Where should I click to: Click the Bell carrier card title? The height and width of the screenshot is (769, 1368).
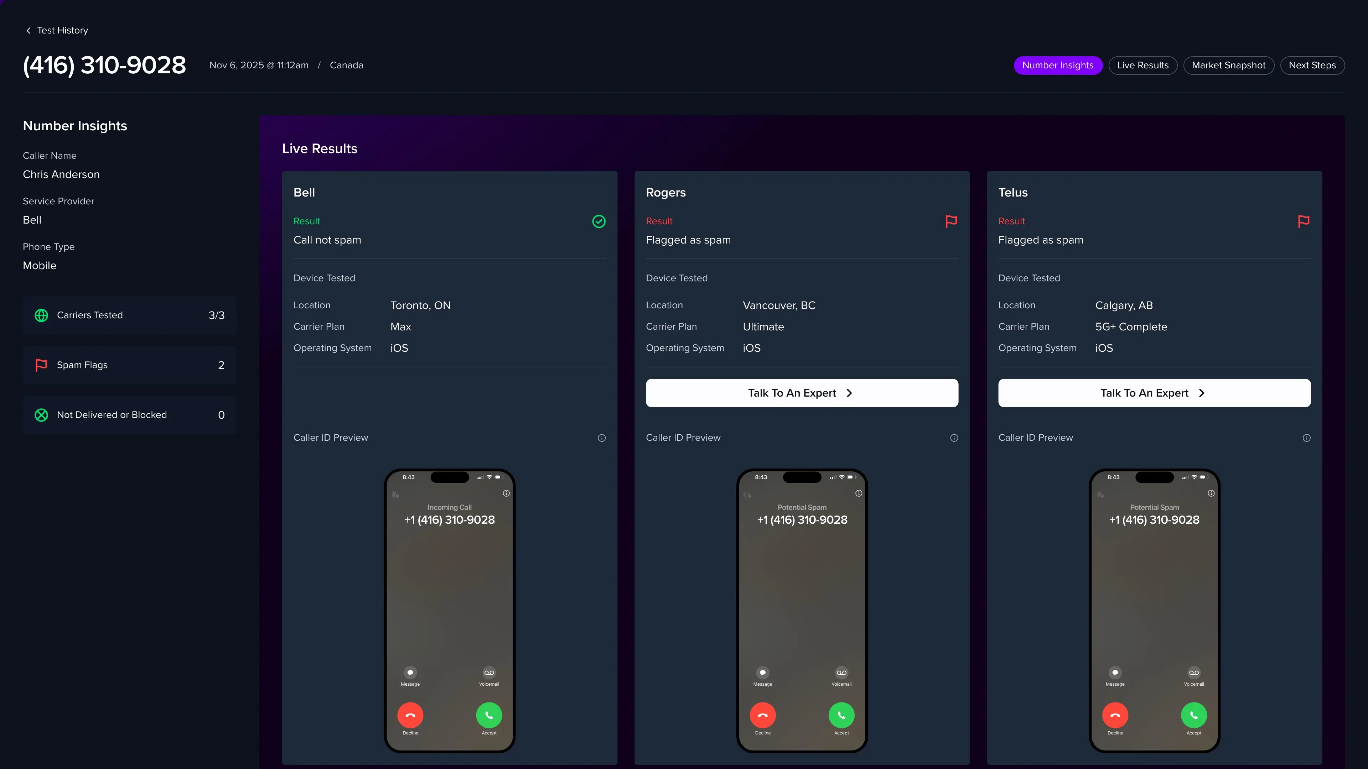click(304, 193)
